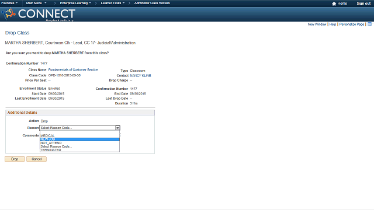Click enrollment status Enrolled

pos(54,88)
